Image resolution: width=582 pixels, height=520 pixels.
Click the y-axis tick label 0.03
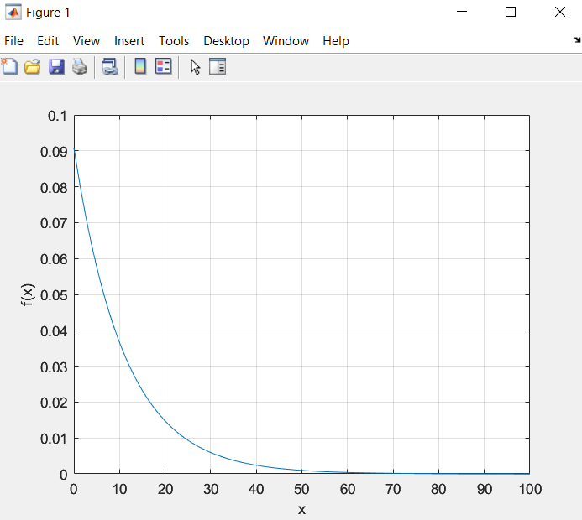point(54,367)
